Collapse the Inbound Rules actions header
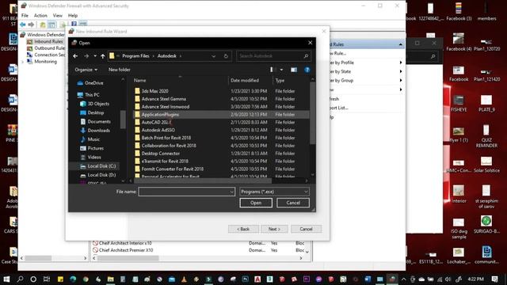507x285 pixels. click(400, 44)
